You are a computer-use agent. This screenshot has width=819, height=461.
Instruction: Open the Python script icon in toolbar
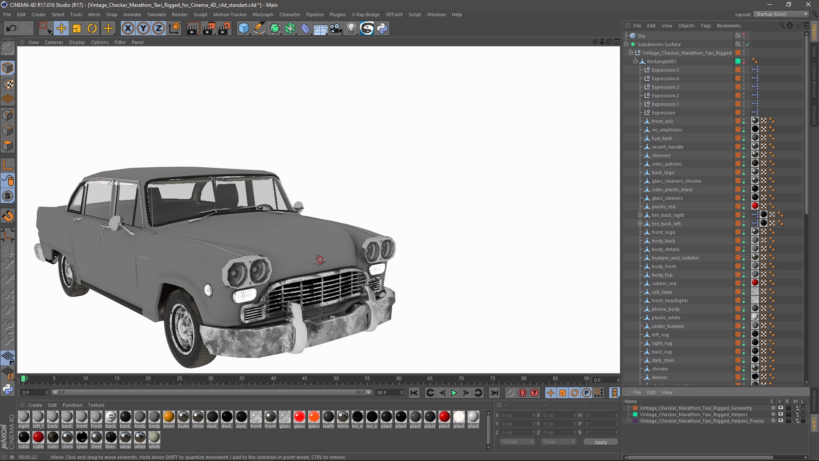point(382,29)
